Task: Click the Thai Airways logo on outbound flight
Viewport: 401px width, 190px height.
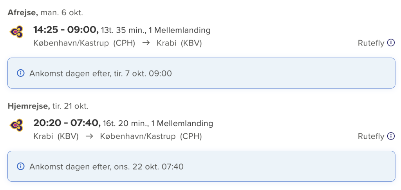Action: 16,32
